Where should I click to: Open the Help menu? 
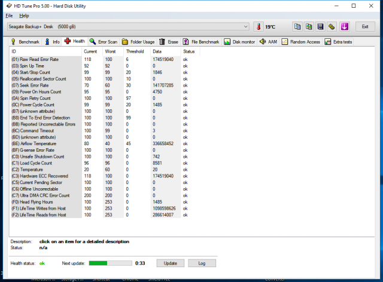(24, 15)
